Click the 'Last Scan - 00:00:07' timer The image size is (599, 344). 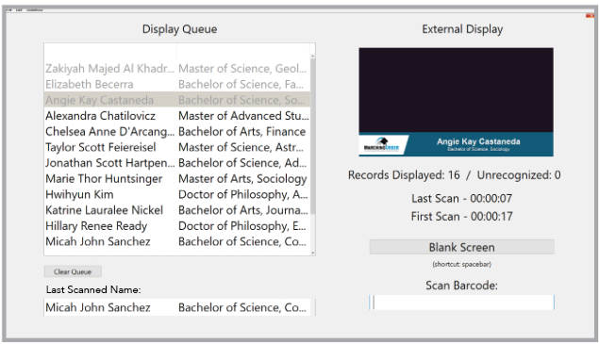[x=461, y=198]
